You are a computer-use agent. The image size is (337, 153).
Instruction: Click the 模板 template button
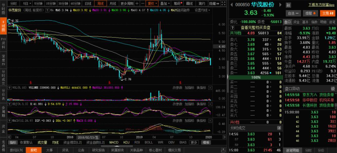[206, 142]
